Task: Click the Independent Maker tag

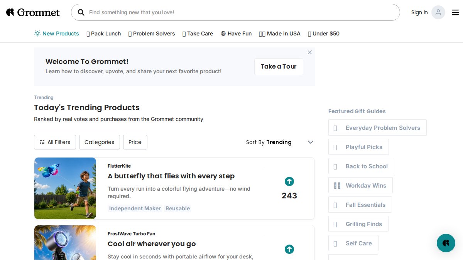Action: pos(135,208)
